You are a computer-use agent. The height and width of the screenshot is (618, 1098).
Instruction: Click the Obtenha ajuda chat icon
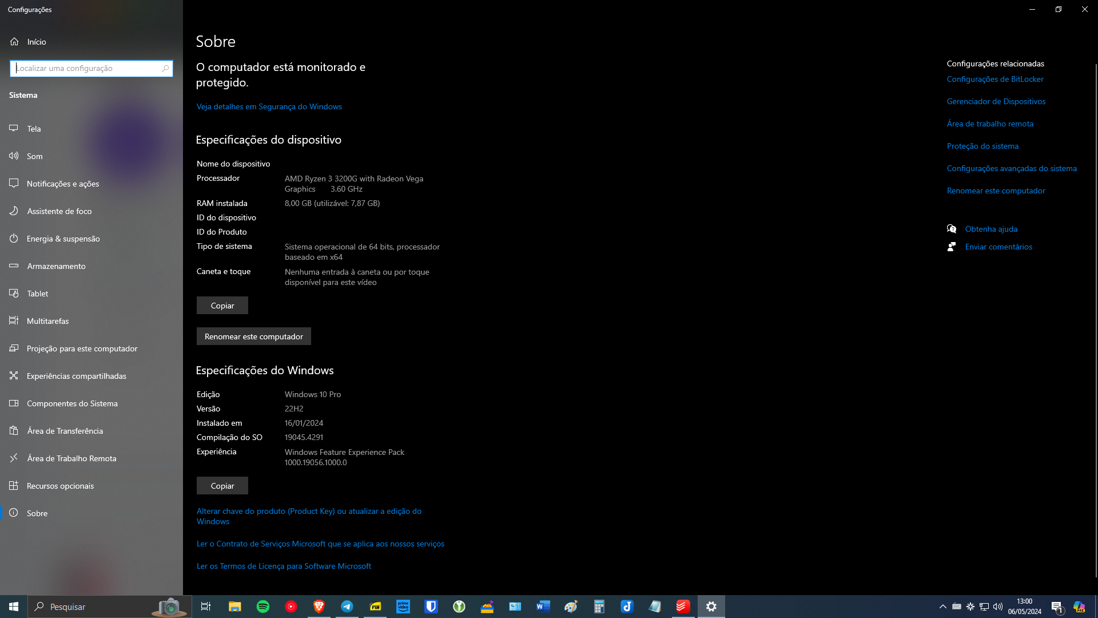click(952, 229)
